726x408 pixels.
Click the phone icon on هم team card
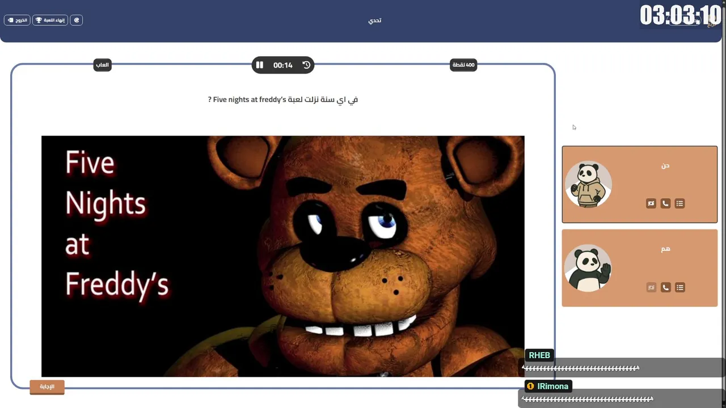pos(665,287)
